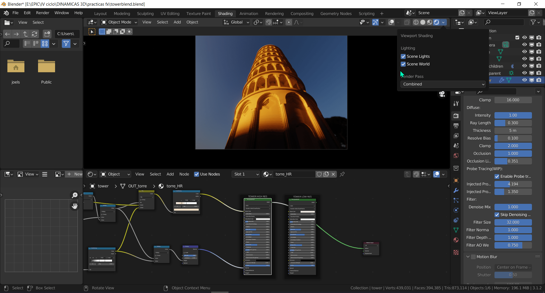
Task: Toggle fake user shield for torre_HR
Action: point(319,174)
